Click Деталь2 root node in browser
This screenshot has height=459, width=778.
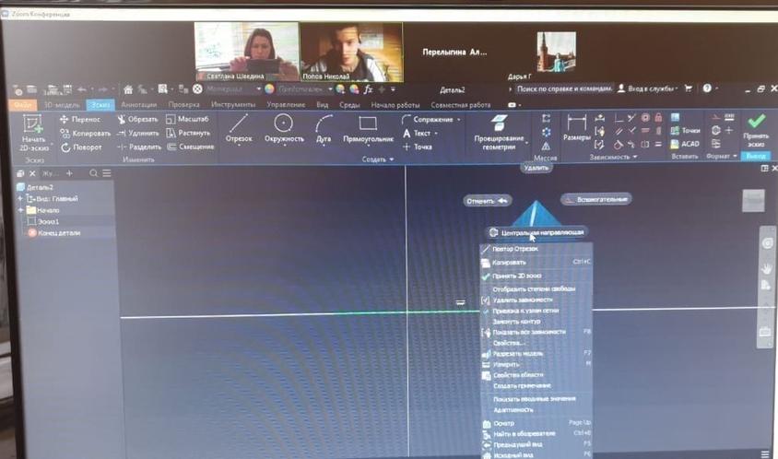click(35, 187)
